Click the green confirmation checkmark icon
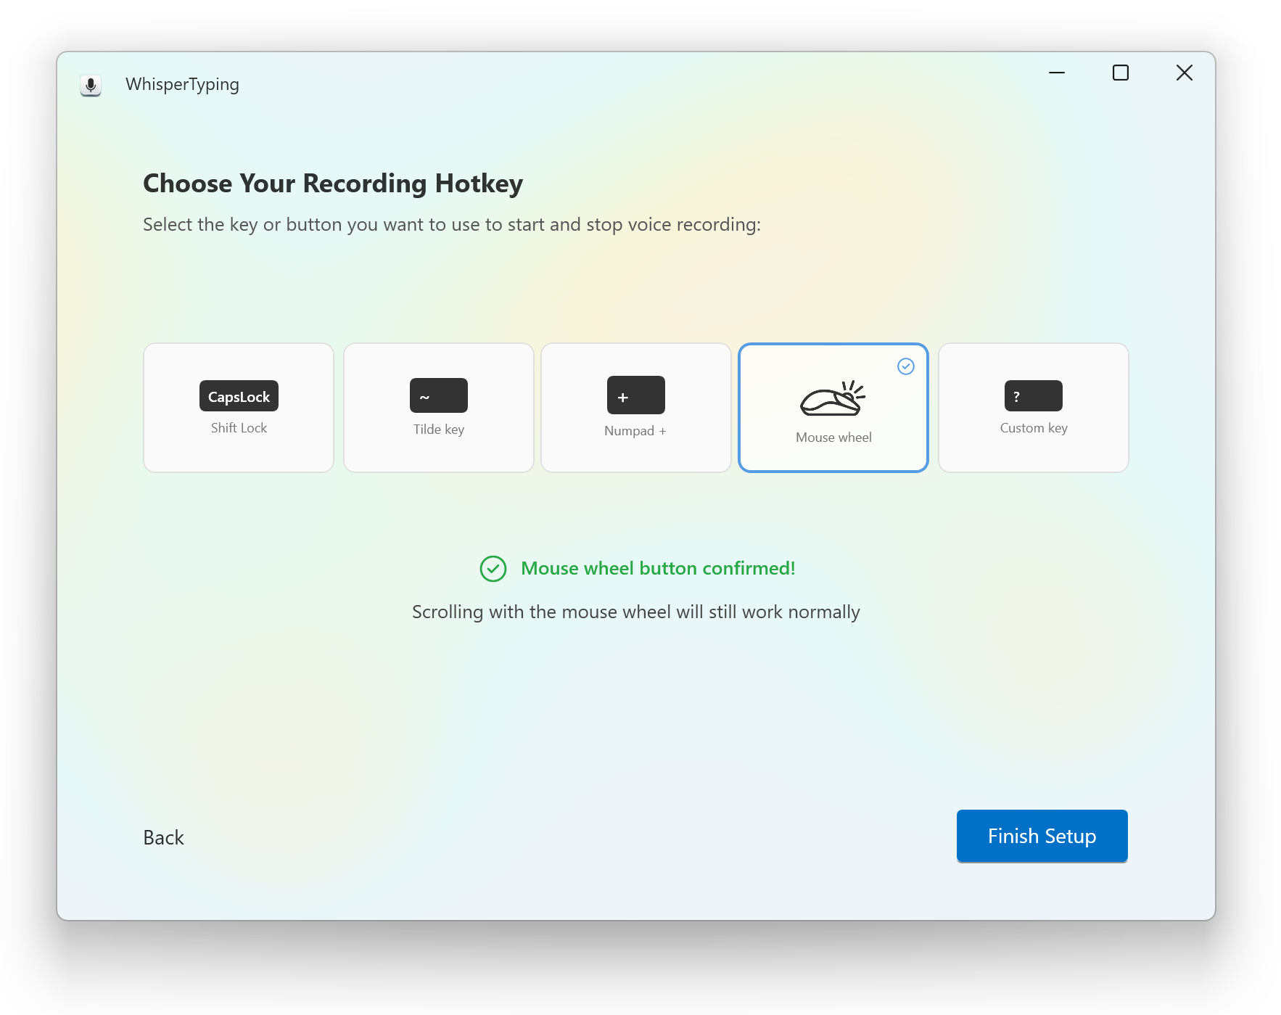This screenshot has width=1281, height=1015. [x=493, y=569]
